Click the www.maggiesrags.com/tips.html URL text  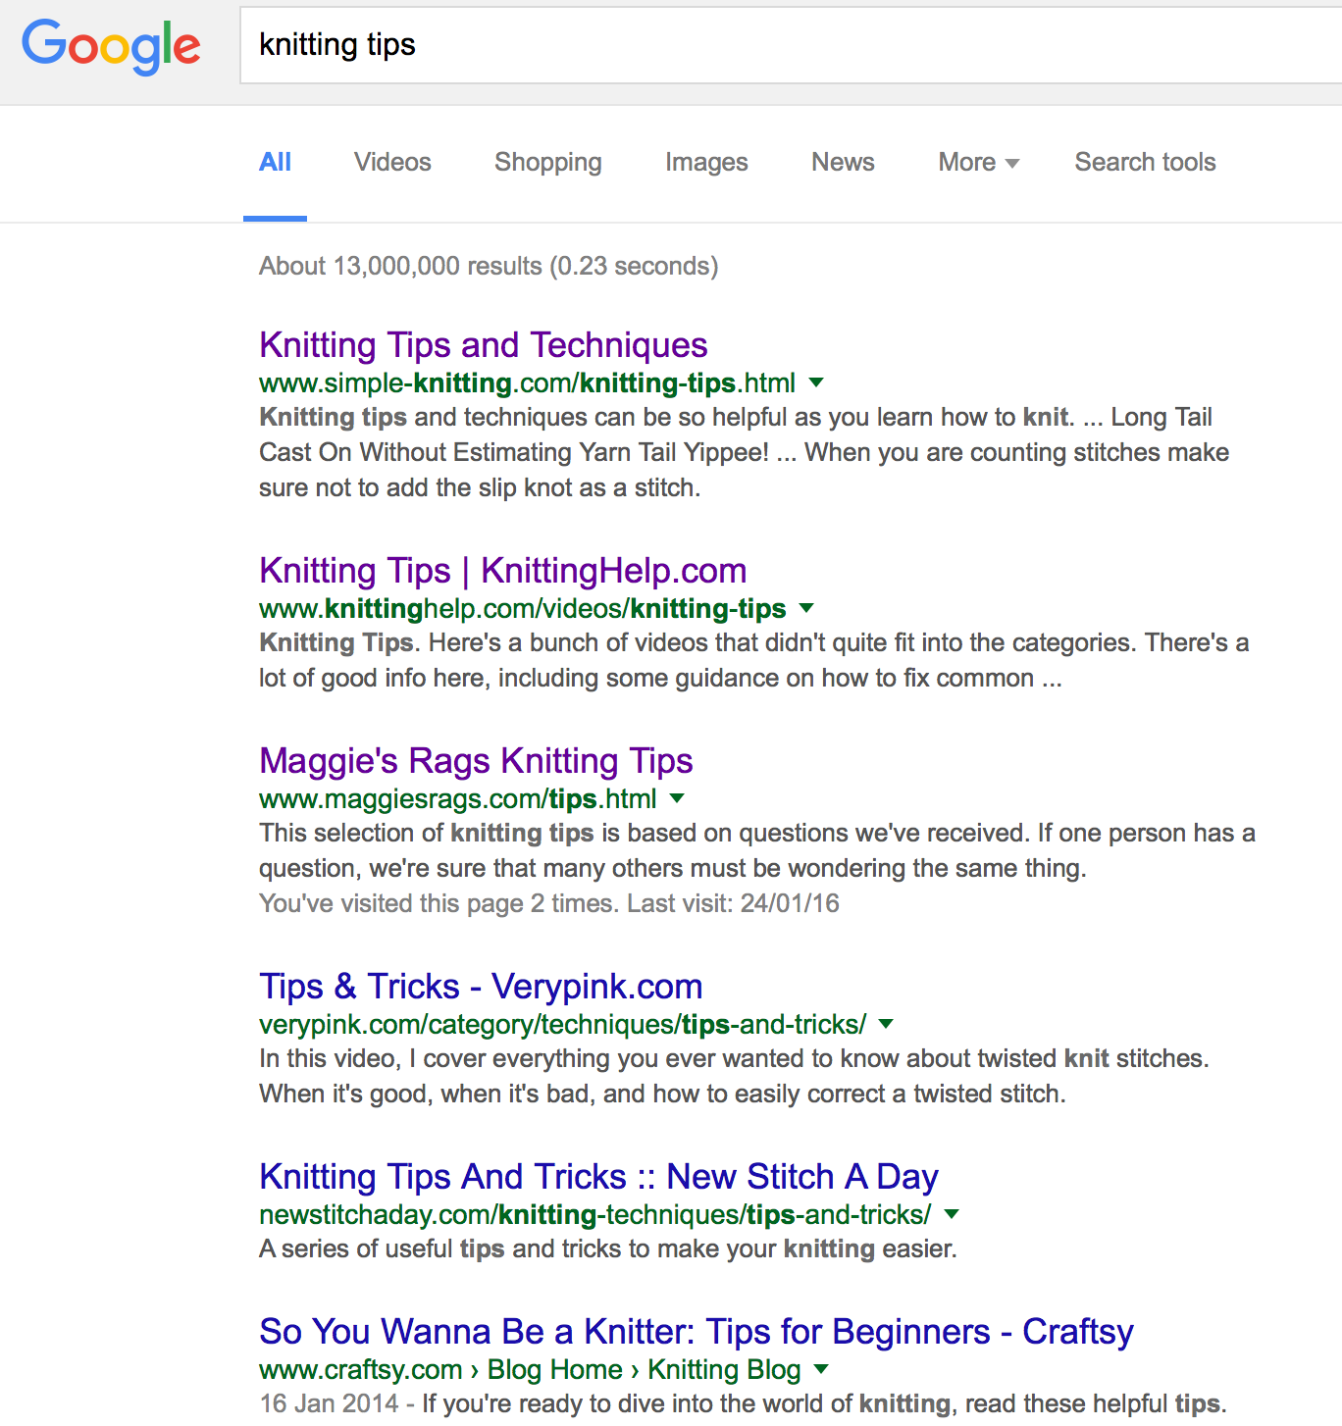pos(457,798)
